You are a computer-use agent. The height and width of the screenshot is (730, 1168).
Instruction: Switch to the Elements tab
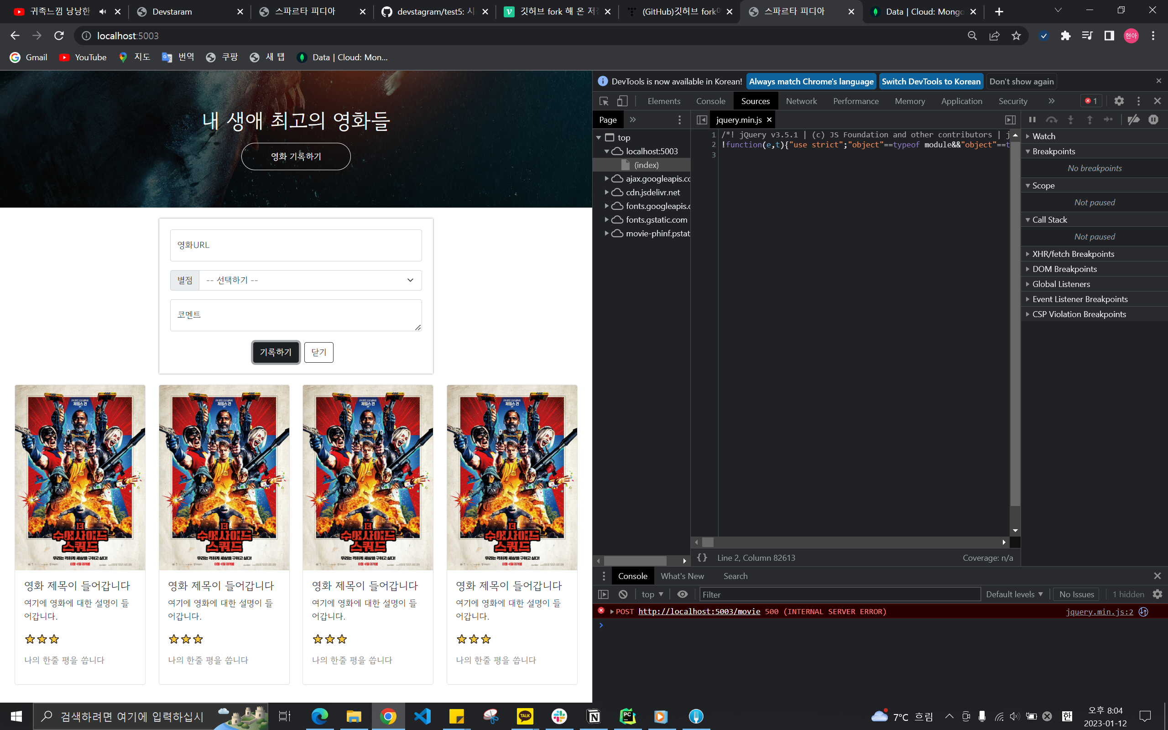pyautogui.click(x=664, y=101)
